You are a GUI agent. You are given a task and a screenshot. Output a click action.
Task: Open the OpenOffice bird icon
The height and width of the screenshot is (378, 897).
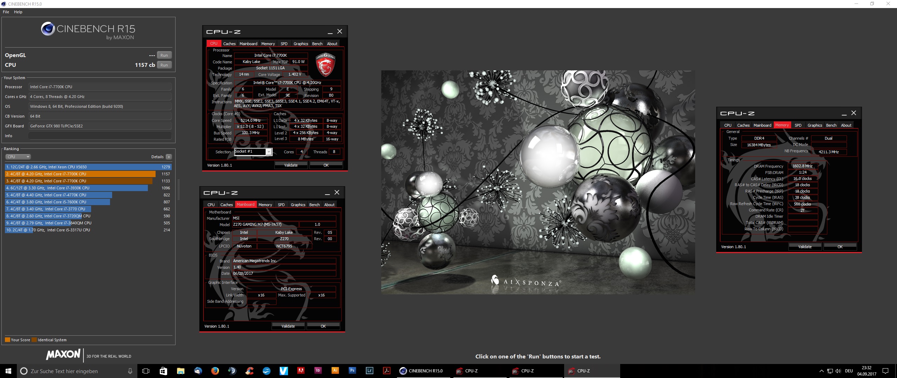(266, 371)
